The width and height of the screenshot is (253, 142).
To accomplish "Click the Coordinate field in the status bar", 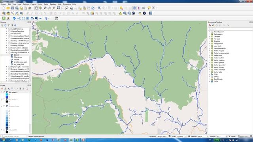I will point(162,136).
